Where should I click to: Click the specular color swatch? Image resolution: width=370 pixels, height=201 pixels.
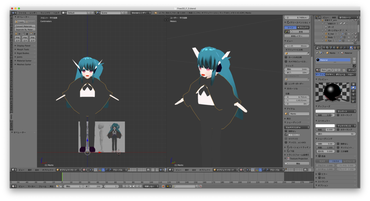tap(325, 126)
